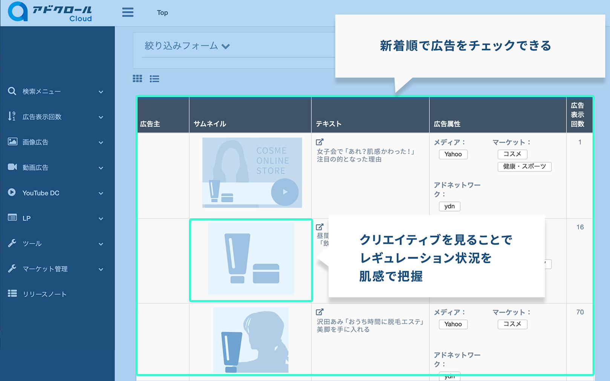Select the YouTube DC play icon
The height and width of the screenshot is (381, 610).
click(x=11, y=193)
